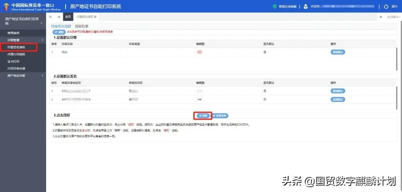Click 取消默认 for the 测试 seal
This screenshot has height=192, width=402.
pyautogui.click(x=338, y=52)
